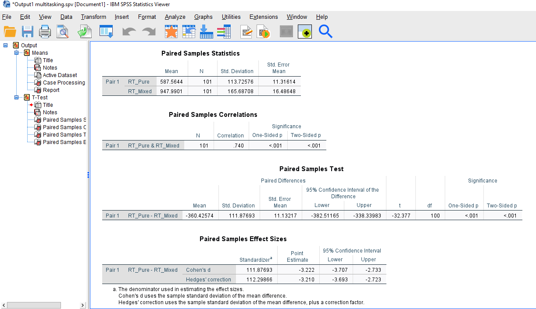Click the Open folder toolbar icon
The width and height of the screenshot is (536, 309).
click(x=10, y=32)
